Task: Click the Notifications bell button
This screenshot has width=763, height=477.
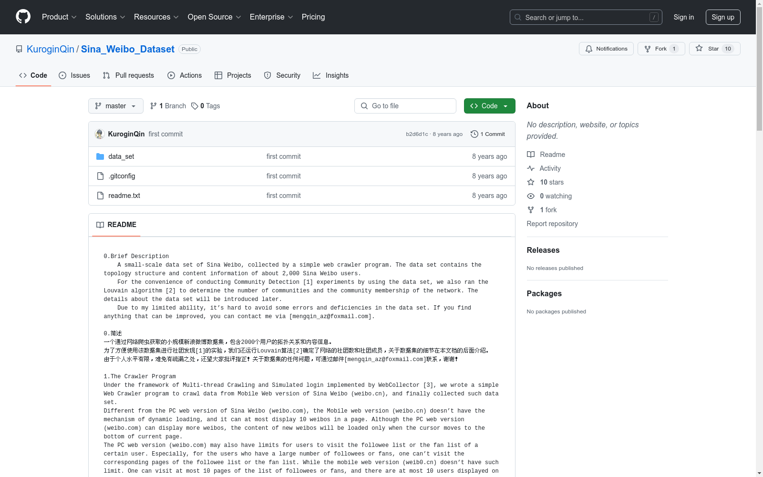Action: 606,49
